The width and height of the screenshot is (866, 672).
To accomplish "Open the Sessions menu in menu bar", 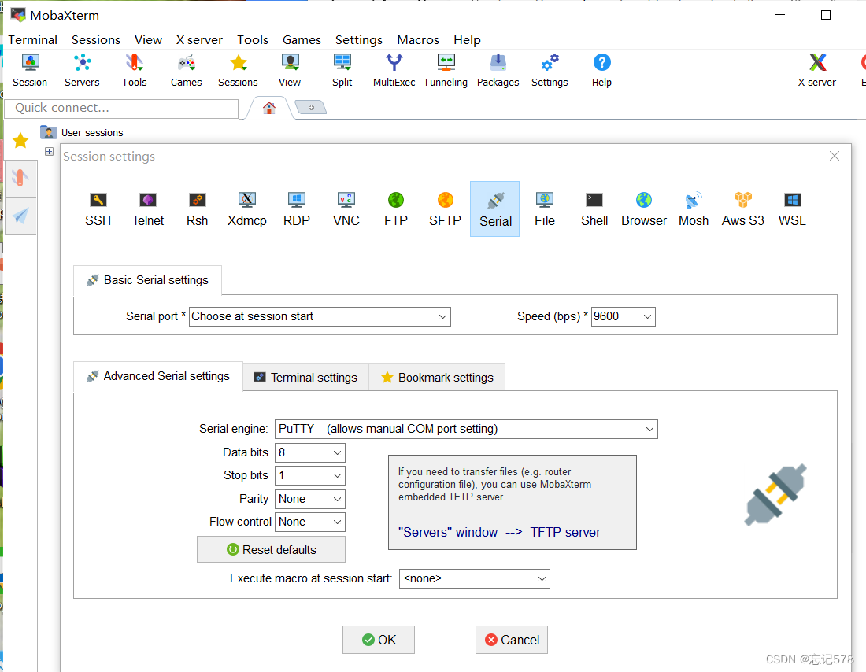I will click(95, 40).
